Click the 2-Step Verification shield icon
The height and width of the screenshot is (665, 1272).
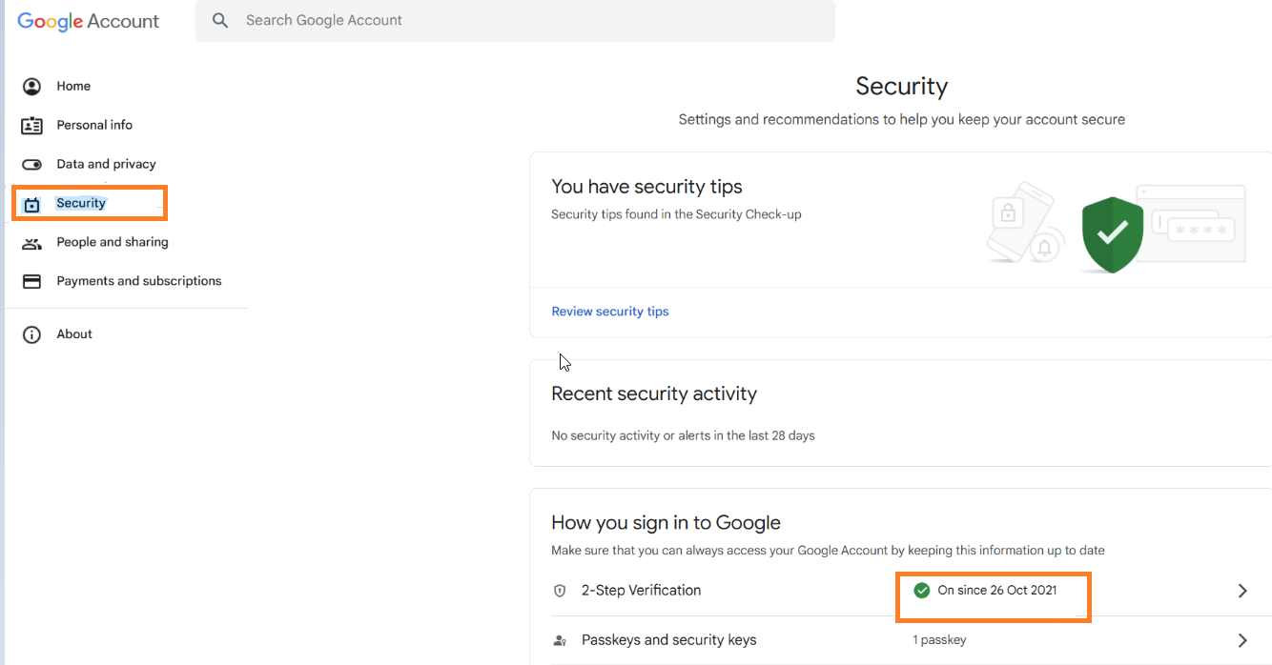[x=560, y=591]
